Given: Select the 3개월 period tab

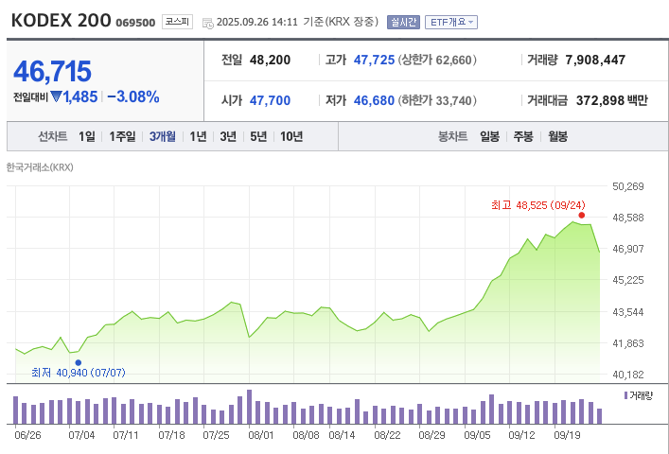Looking at the screenshot, I should click(x=163, y=136).
